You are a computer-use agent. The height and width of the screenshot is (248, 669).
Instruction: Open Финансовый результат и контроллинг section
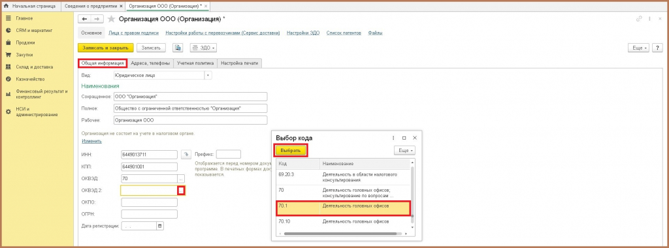(41, 94)
